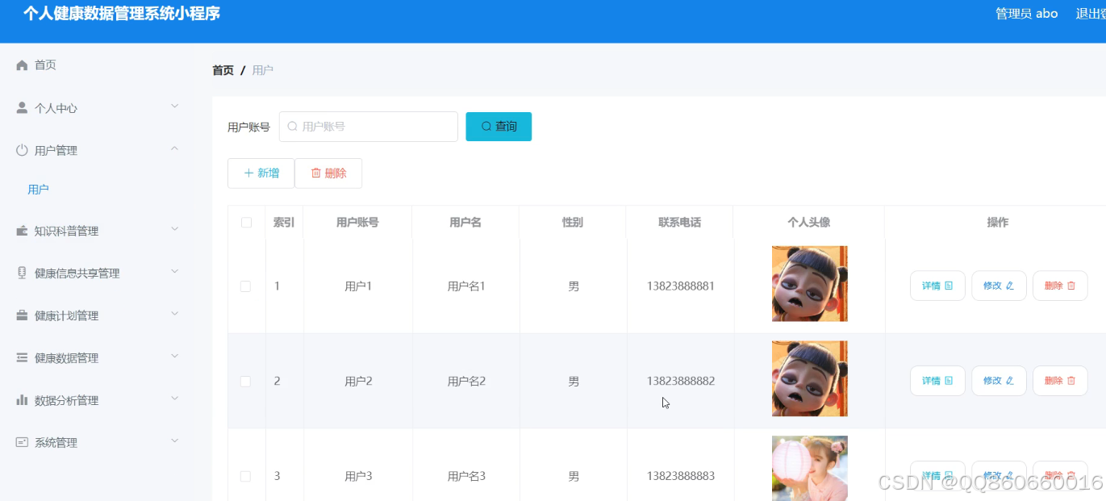Click 删除 for 用户2 row
1106x501 pixels.
point(1060,381)
